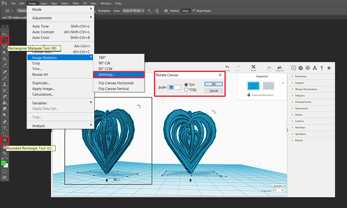The width and height of the screenshot is (347, 208).
Task: Select the Hand tool
Action: click(x=5, y=147)
